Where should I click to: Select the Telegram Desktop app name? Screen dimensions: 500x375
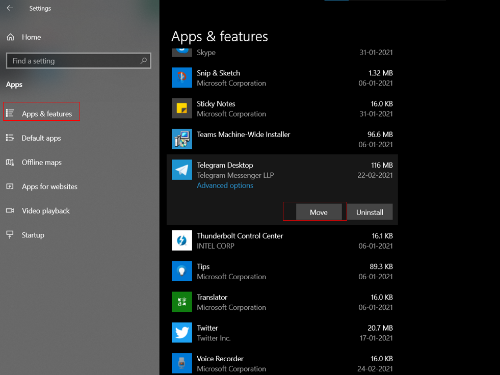click(225, 165)
